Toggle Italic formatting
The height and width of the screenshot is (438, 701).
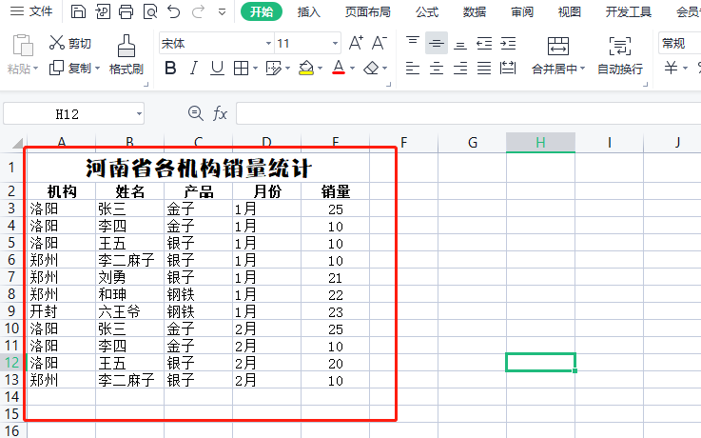point(194,69)
